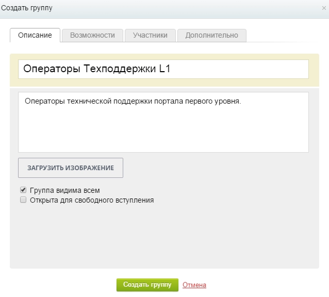The height and width of the screenshot is (297, 329).
Task: Click empty gray area below the checkboxes
Action: coord(164,237)
